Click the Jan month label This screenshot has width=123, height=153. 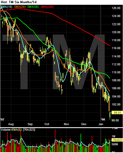[x=101, y=124]
